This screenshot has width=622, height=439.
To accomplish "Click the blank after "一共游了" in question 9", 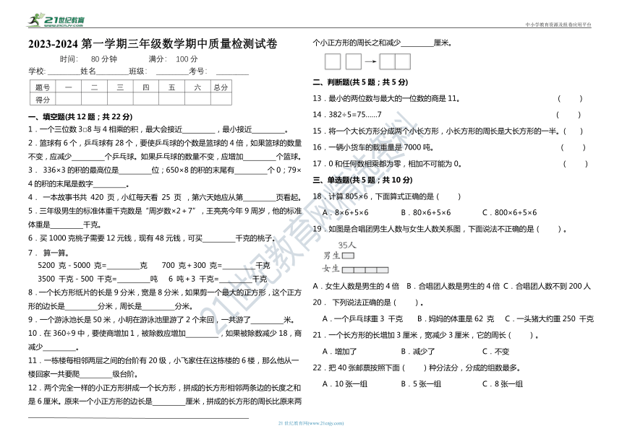I will [268, 321].
